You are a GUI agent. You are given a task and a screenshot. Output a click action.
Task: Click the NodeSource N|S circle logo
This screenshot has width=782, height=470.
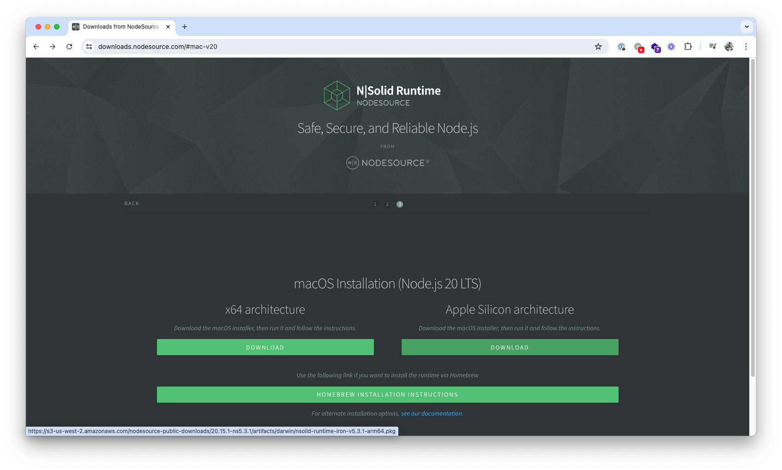pos(353,163)
